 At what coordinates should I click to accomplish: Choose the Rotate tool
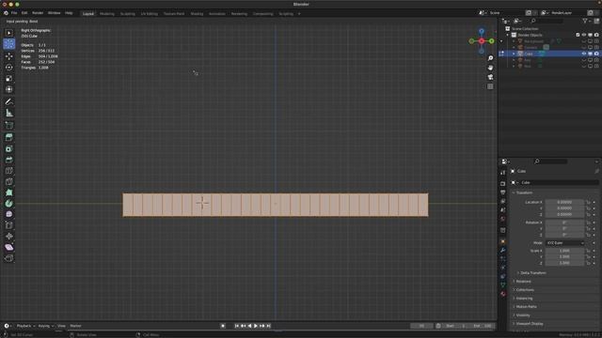tap(9, 68)
